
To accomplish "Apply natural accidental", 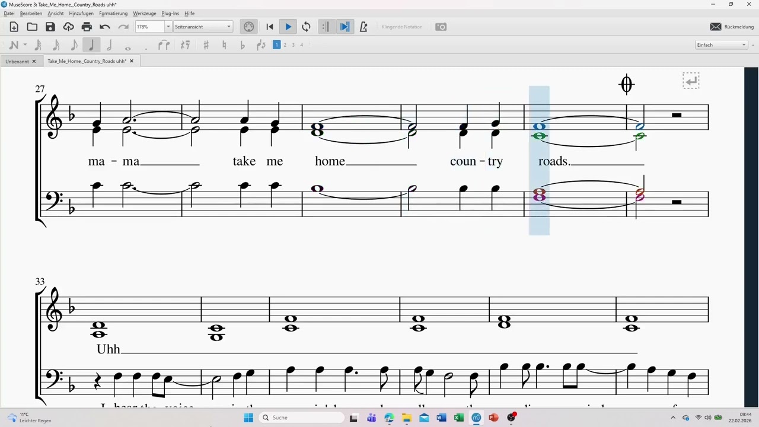I will (224, 45).
